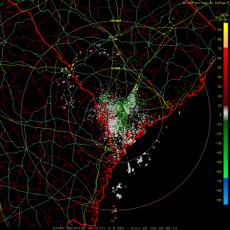Click the "10" value on the velocity scale
Image resolution: width=230 pixels, height=230 pixels.
coord(220,106)
